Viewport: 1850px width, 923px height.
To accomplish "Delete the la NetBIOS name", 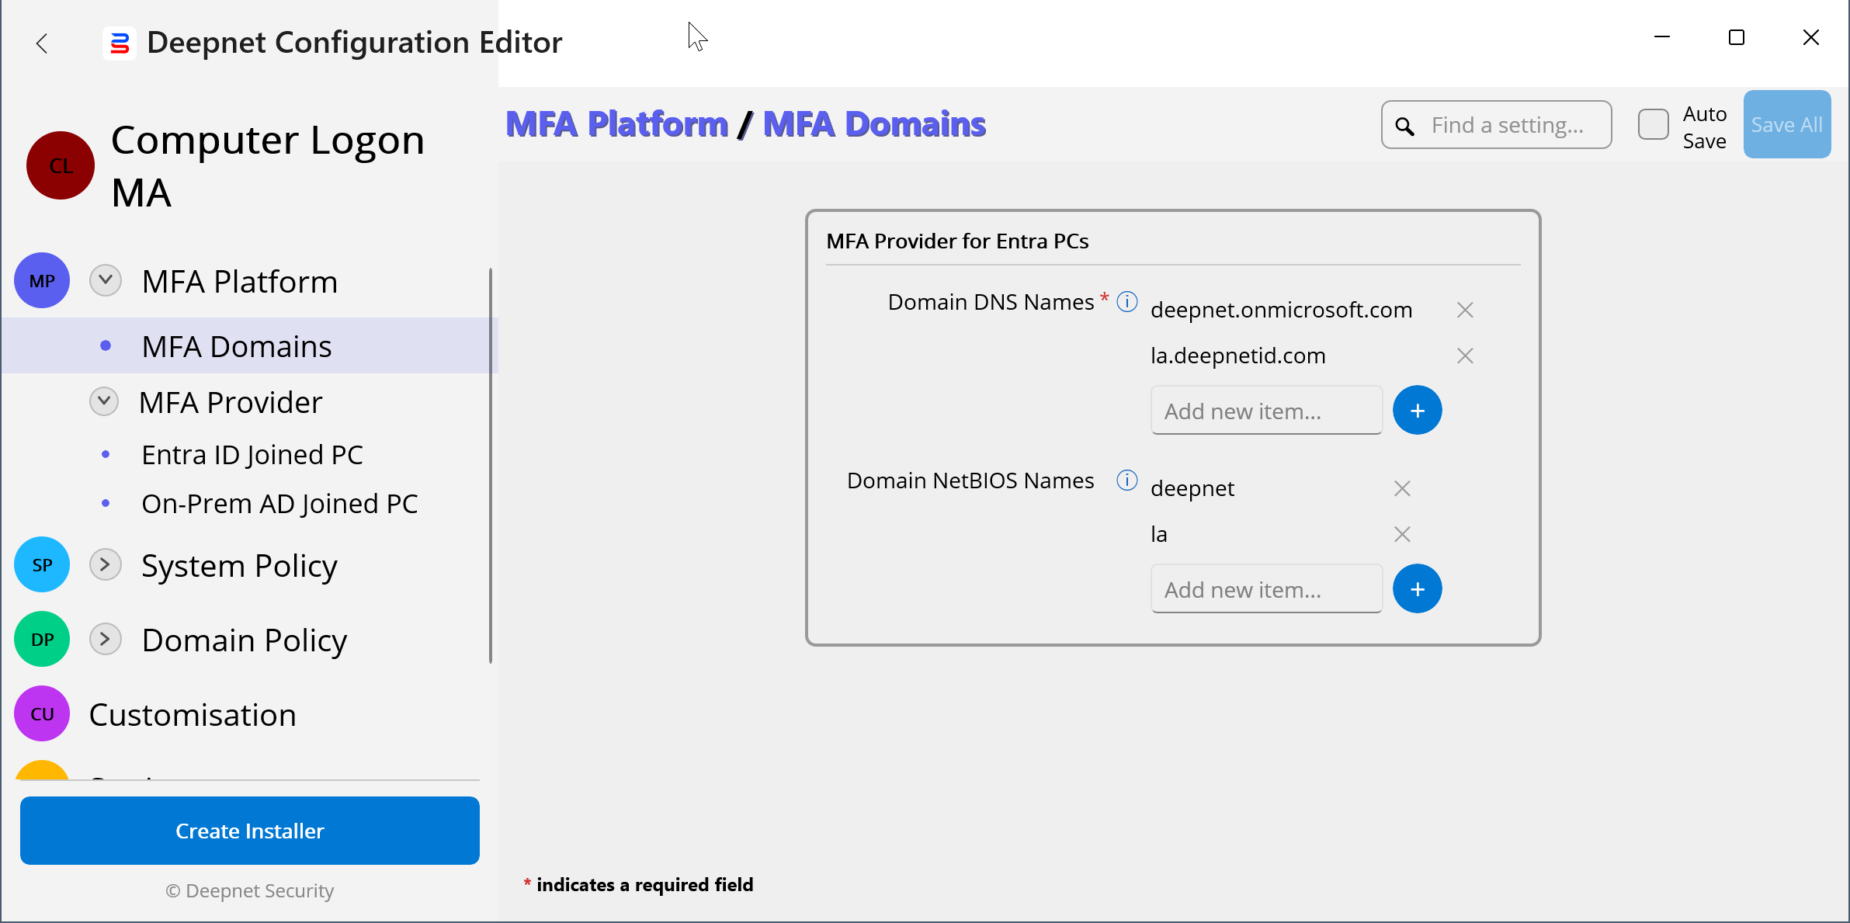I will (x=1401, y=535).
